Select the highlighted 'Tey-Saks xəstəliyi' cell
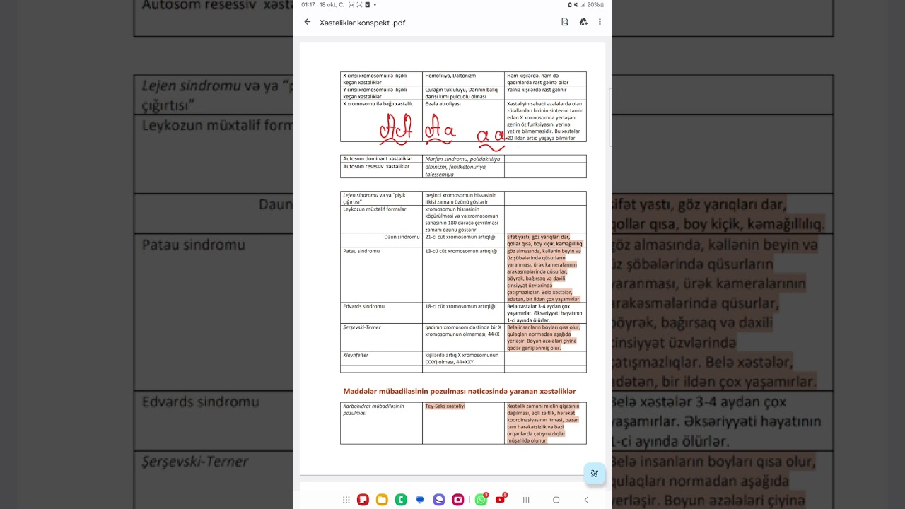The image size is (905, 509). click(463, 423)
